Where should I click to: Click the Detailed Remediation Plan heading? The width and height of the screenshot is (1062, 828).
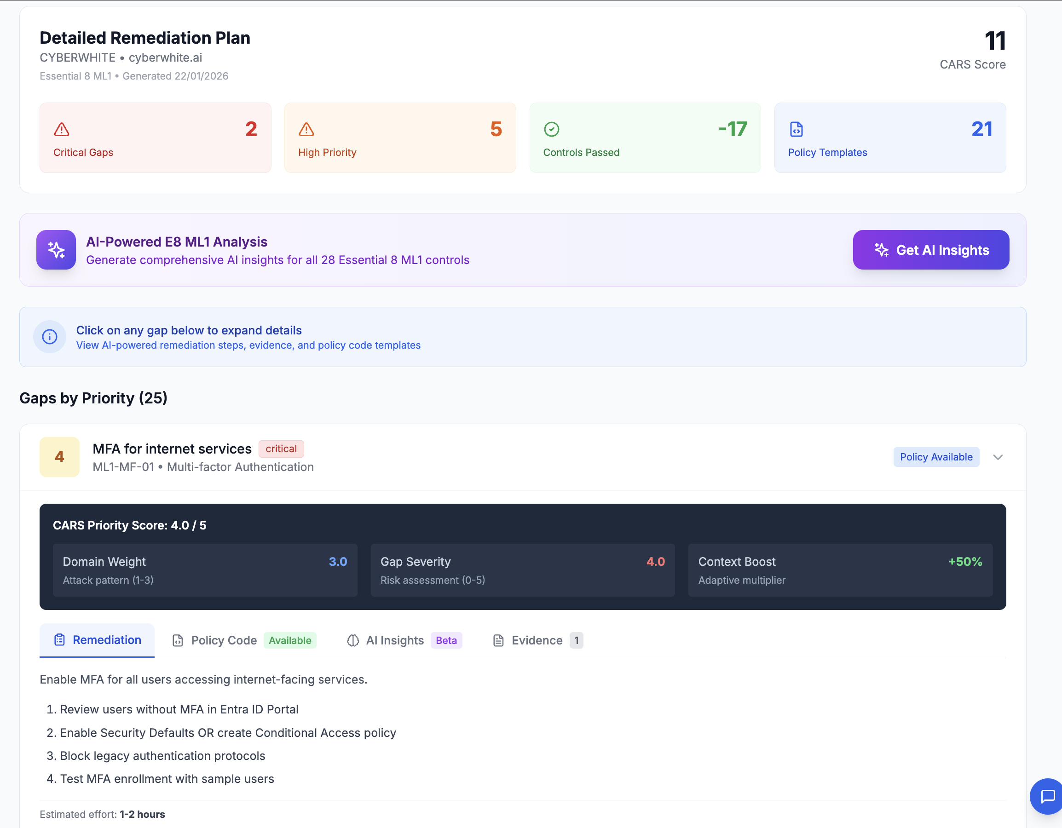click(145, 38)
